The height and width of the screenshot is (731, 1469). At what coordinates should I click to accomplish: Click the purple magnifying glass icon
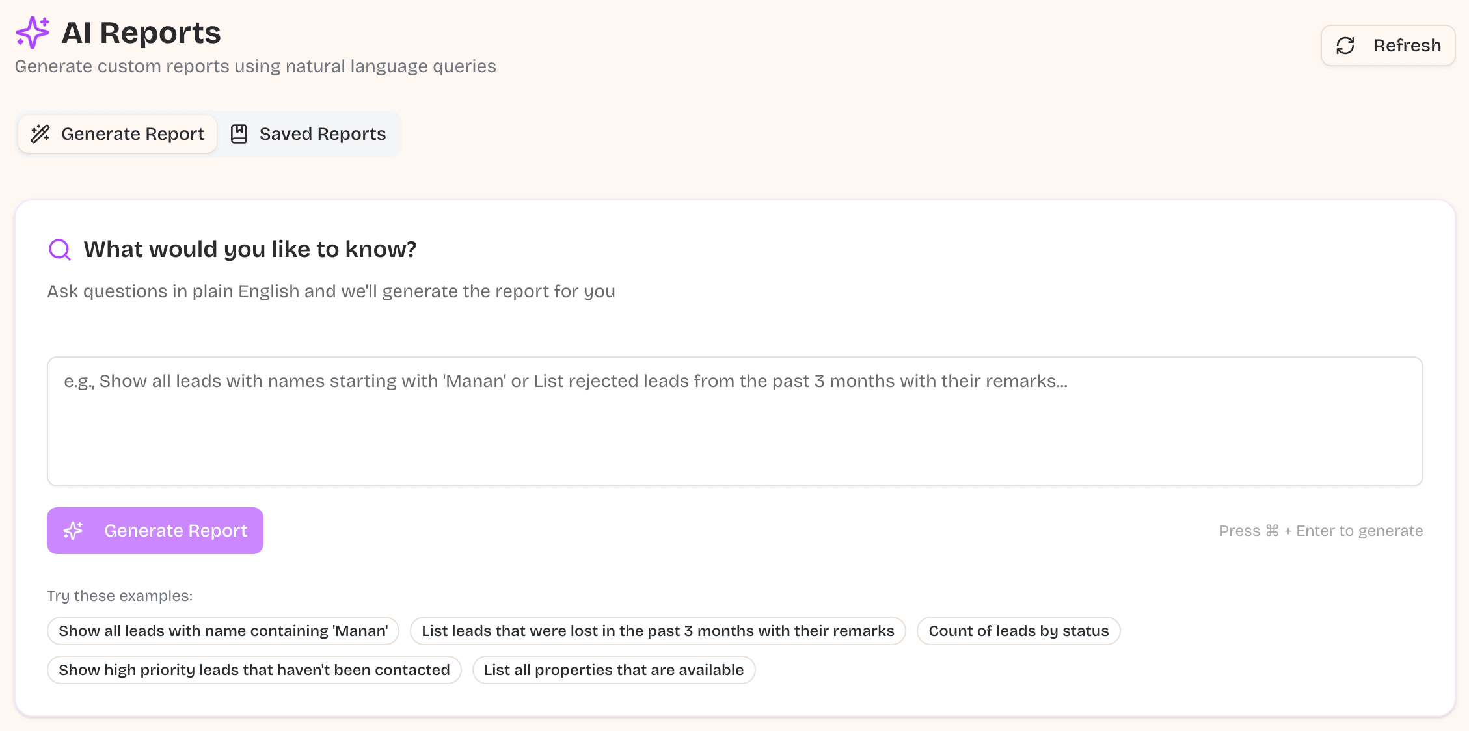click(60, 250)
